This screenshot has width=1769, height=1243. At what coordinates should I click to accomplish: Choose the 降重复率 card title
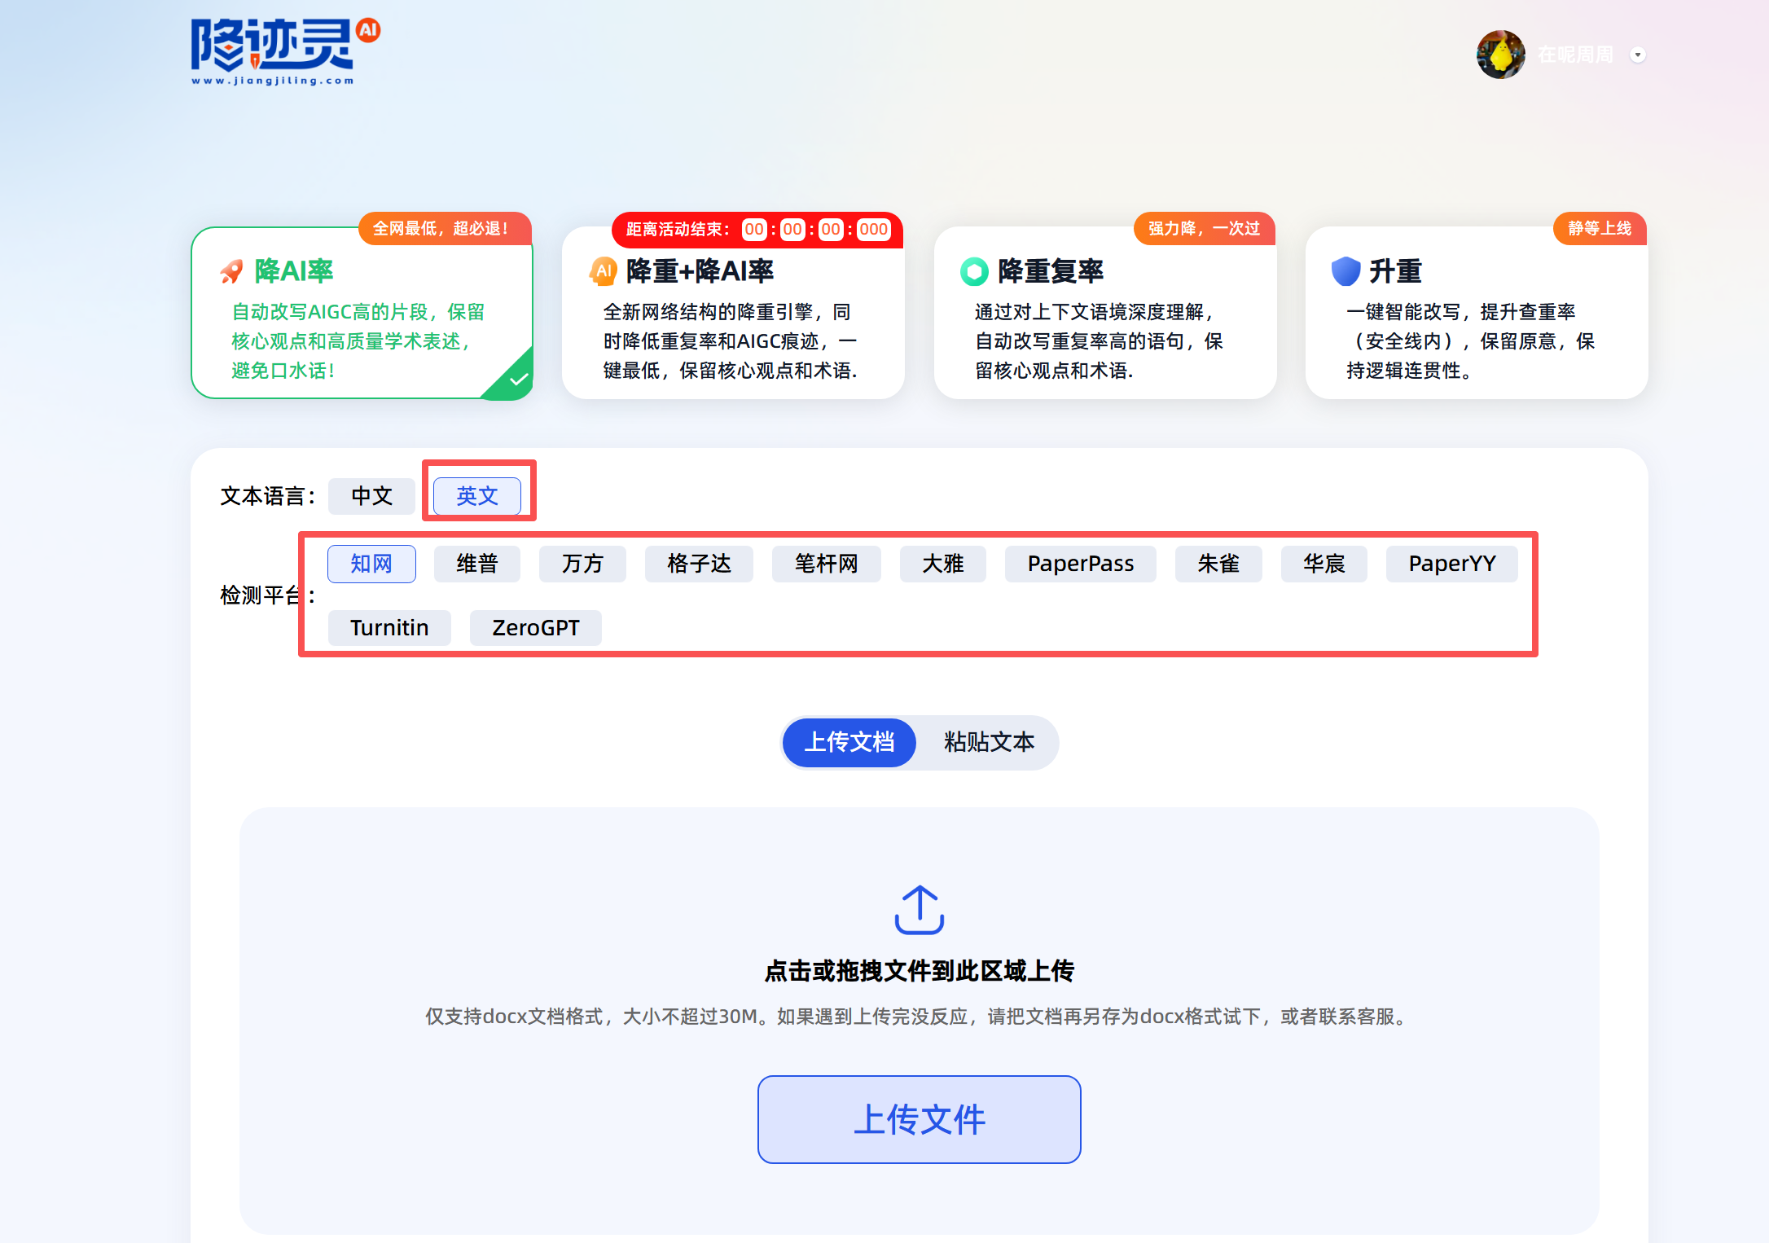(1051, 271)
